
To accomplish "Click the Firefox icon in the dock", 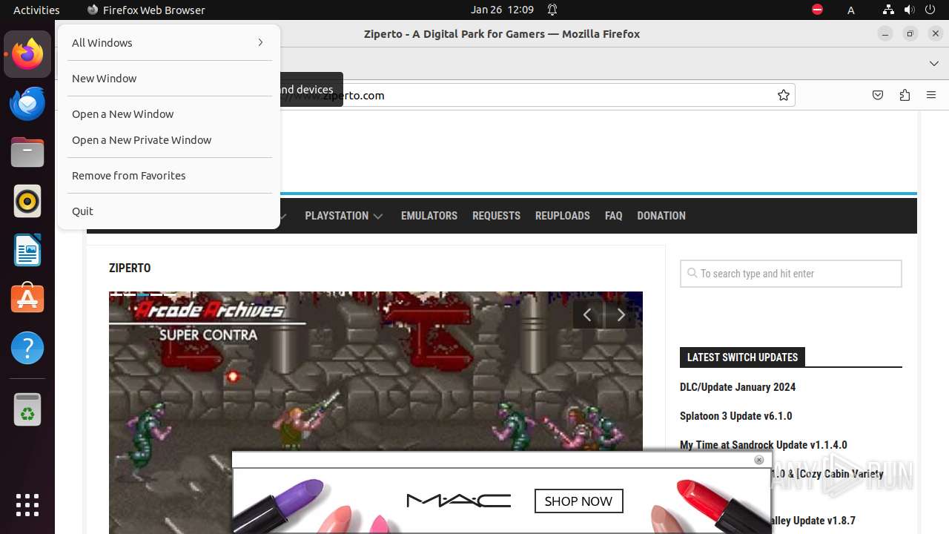I will point(27,54).
